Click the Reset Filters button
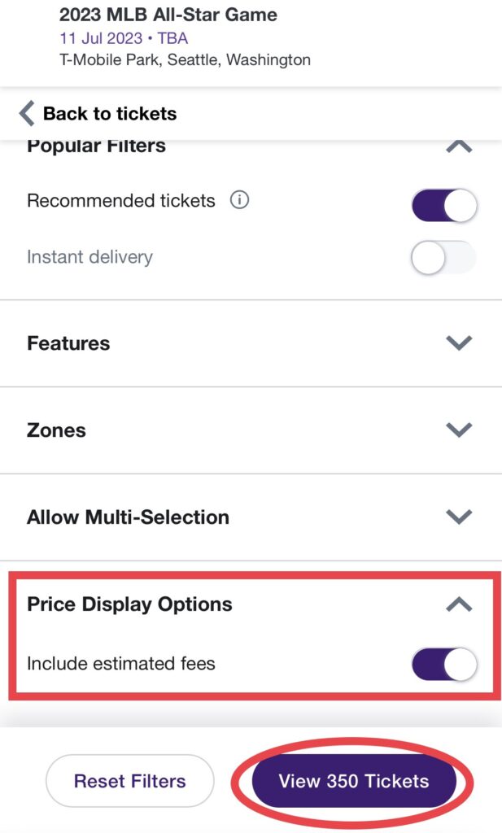This screenshot has height=833, width=502. tap(130, 782)
